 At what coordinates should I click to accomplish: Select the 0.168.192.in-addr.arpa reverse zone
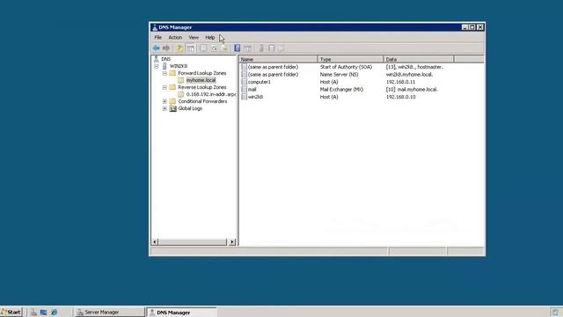[211, 94]
